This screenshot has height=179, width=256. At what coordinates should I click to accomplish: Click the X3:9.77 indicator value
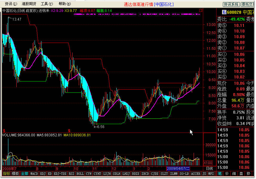70,11
